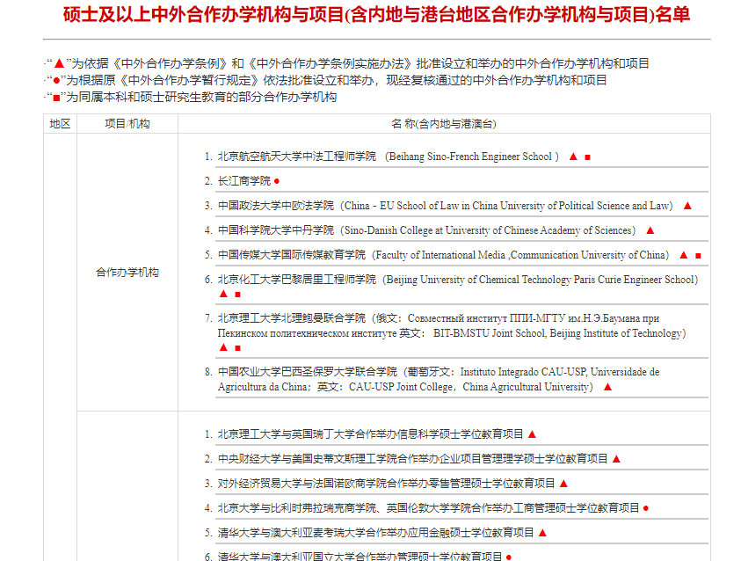Click the red triangle under BIT-BMSTU Joint School

point(223,347)
